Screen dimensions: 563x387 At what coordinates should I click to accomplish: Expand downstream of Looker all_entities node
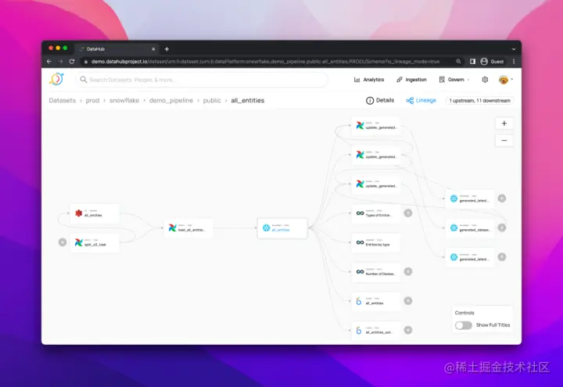(x=408, y=301)
